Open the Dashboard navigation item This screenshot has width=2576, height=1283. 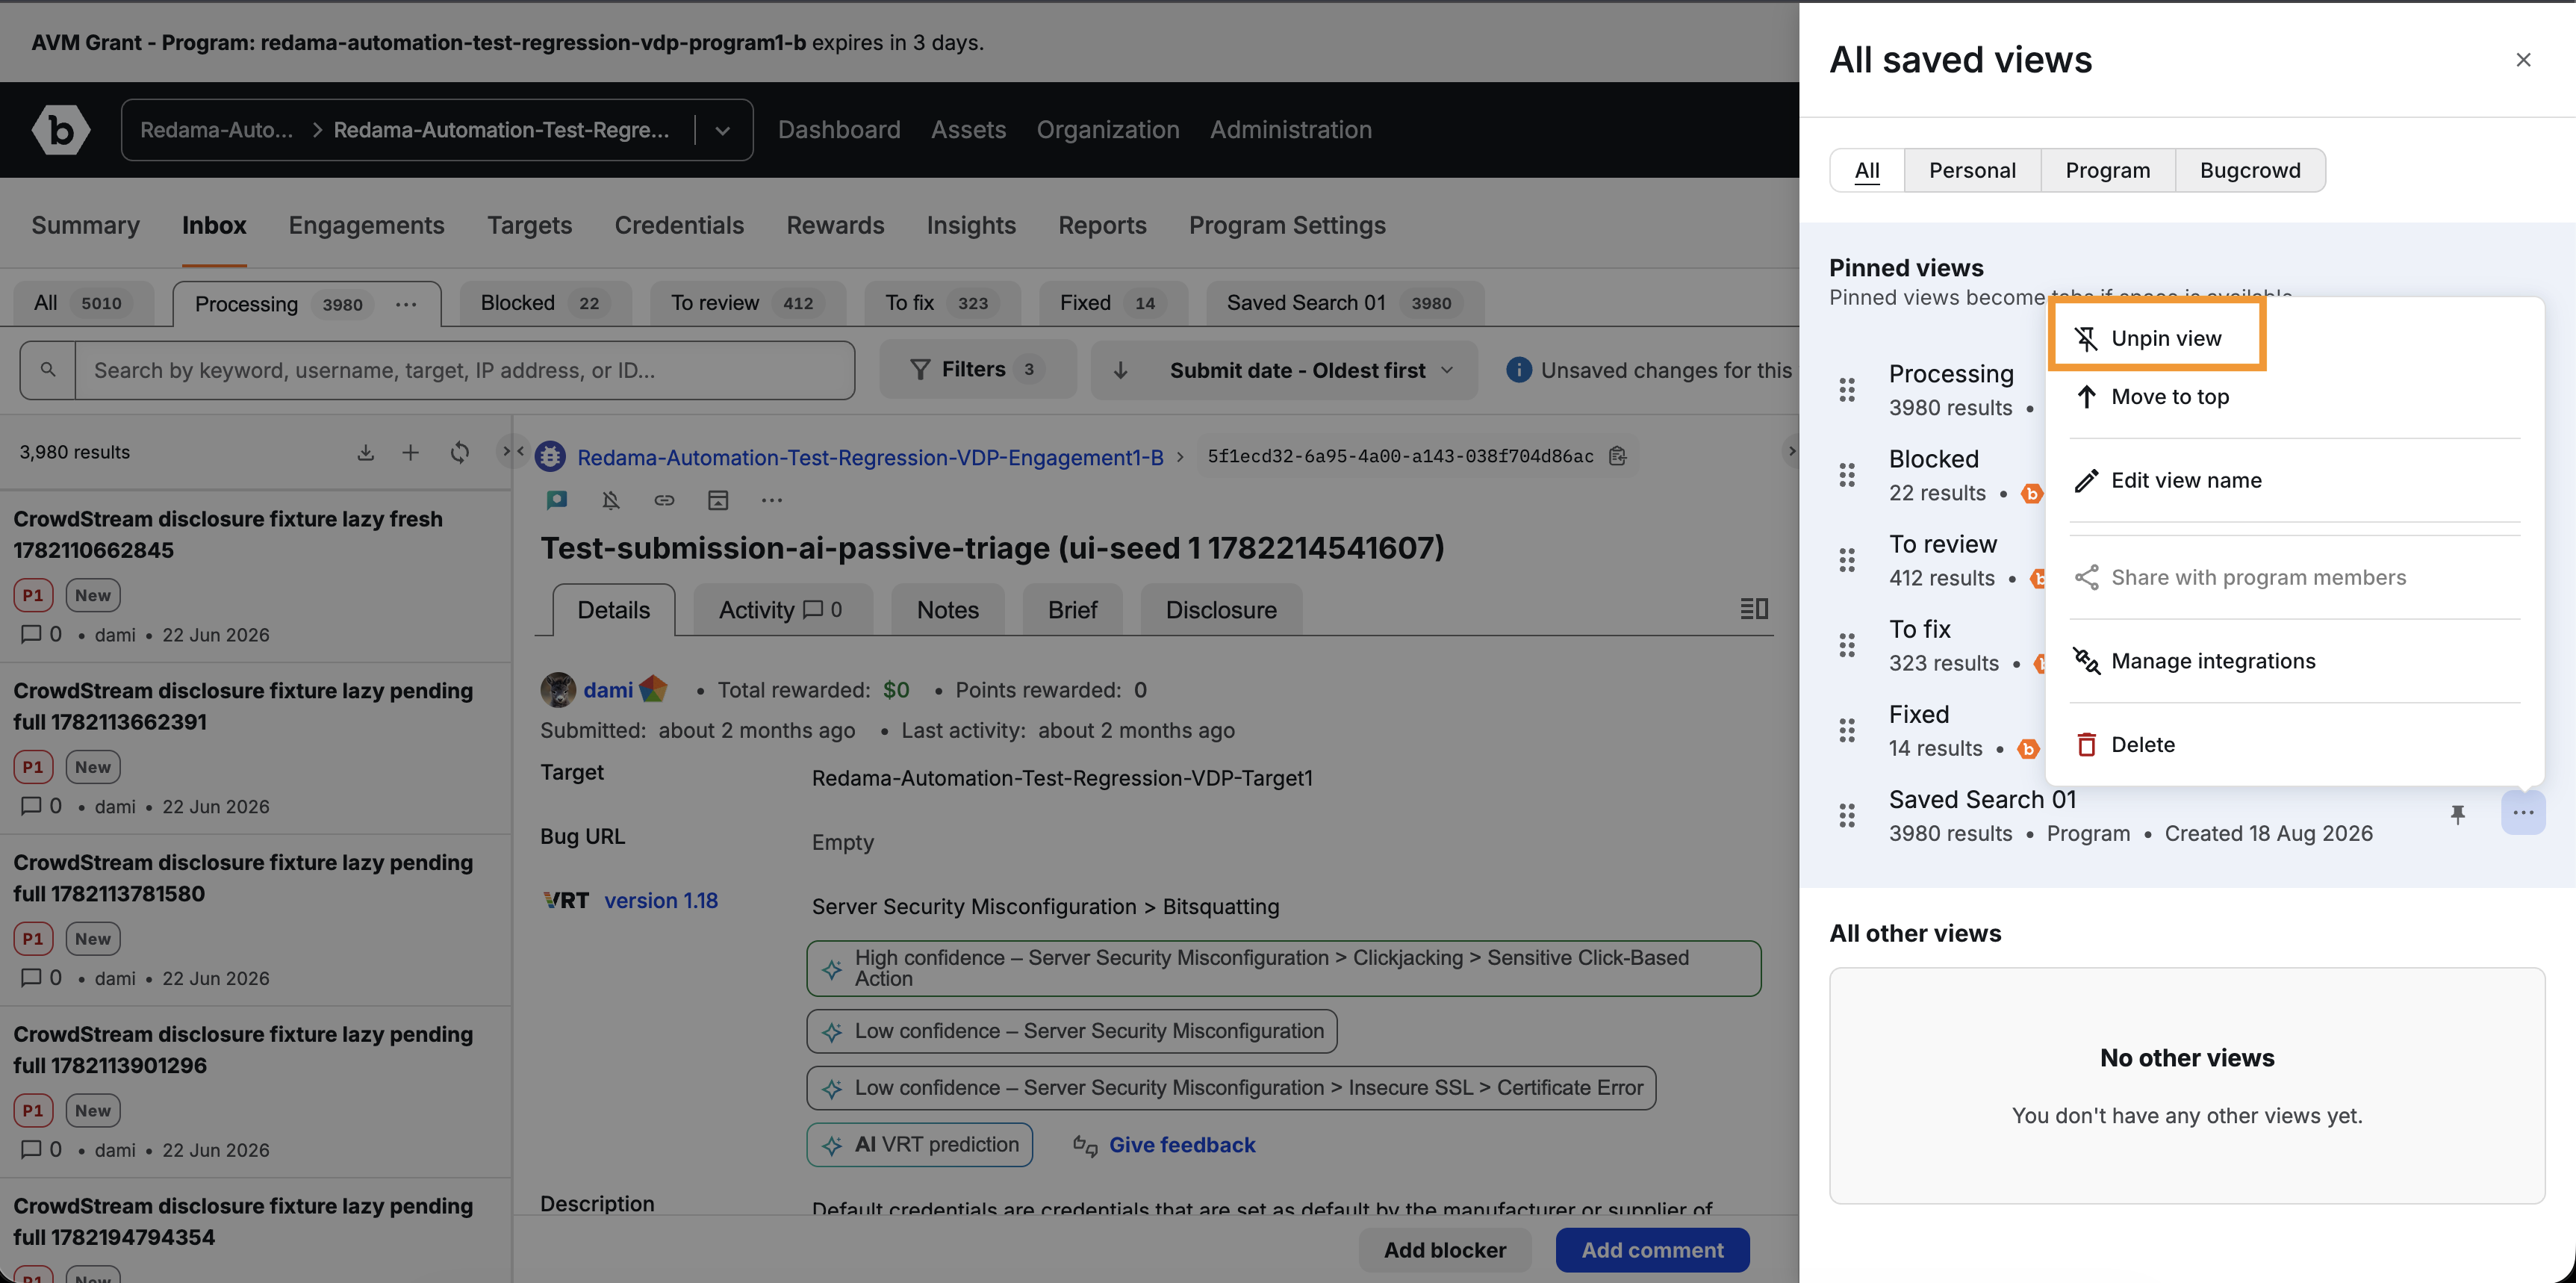point(839,130)
